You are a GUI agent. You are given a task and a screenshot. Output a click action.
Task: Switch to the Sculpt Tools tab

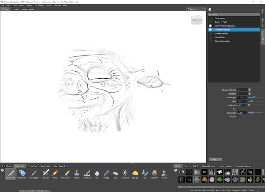(x=7, y=166)
